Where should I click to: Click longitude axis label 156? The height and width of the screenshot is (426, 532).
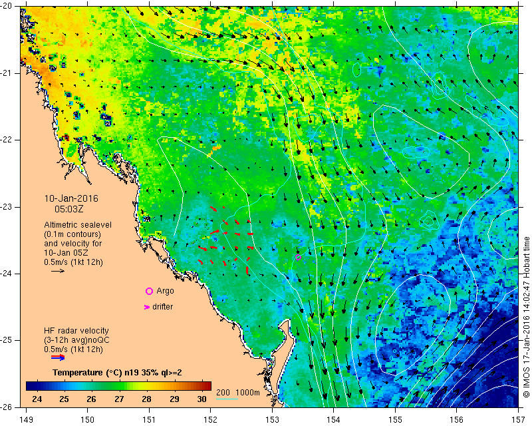(x=457, y=420)
